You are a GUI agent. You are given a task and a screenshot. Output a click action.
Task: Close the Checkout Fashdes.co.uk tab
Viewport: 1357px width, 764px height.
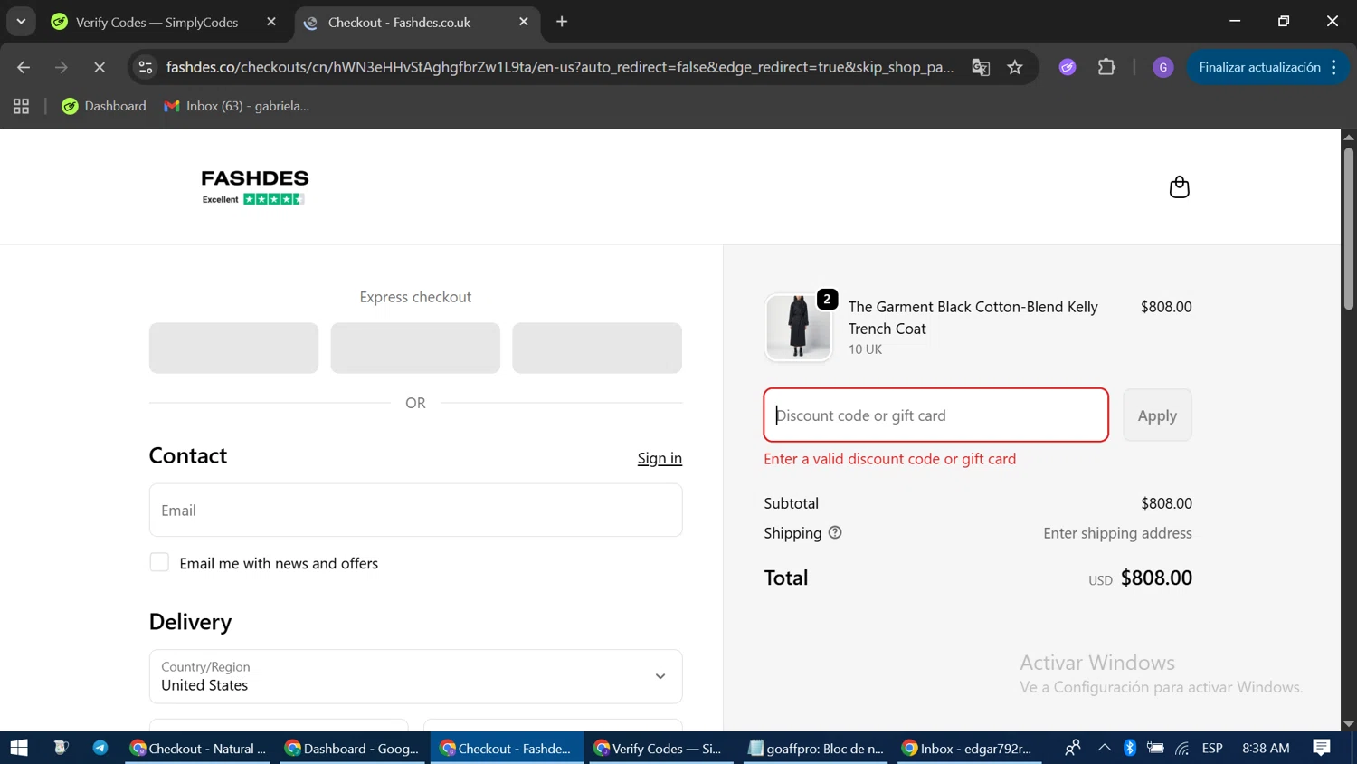pos(524,22)
